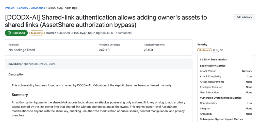
Task: Click the CVSS v4 base metrics heading
Action: (213, 59)
